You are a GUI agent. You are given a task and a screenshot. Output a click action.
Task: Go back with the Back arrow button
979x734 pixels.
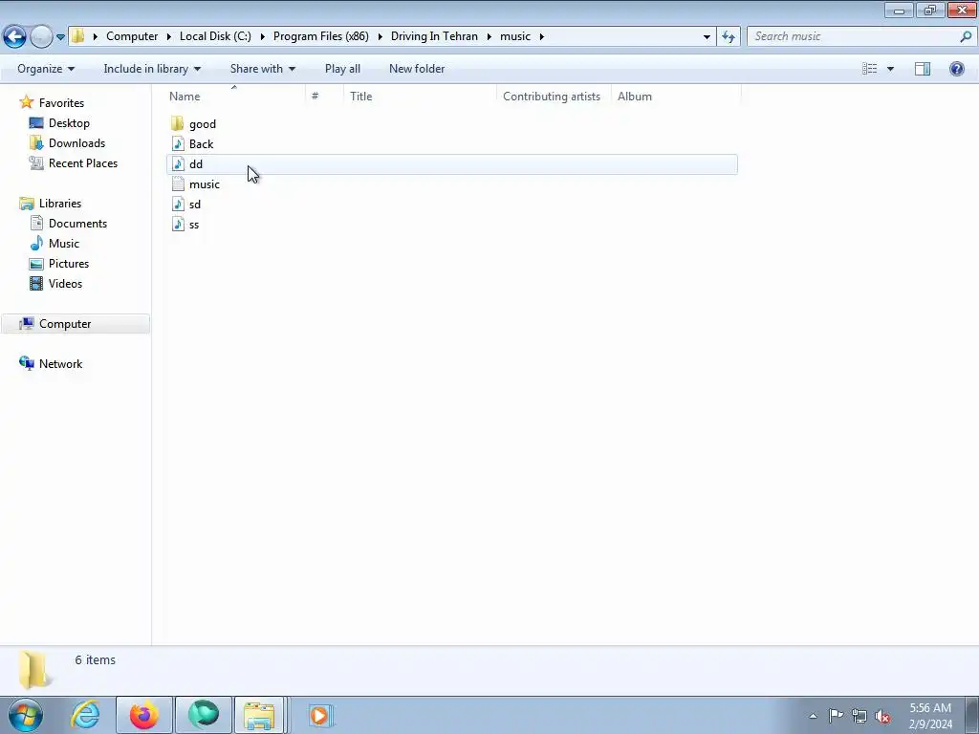point(15,36)
